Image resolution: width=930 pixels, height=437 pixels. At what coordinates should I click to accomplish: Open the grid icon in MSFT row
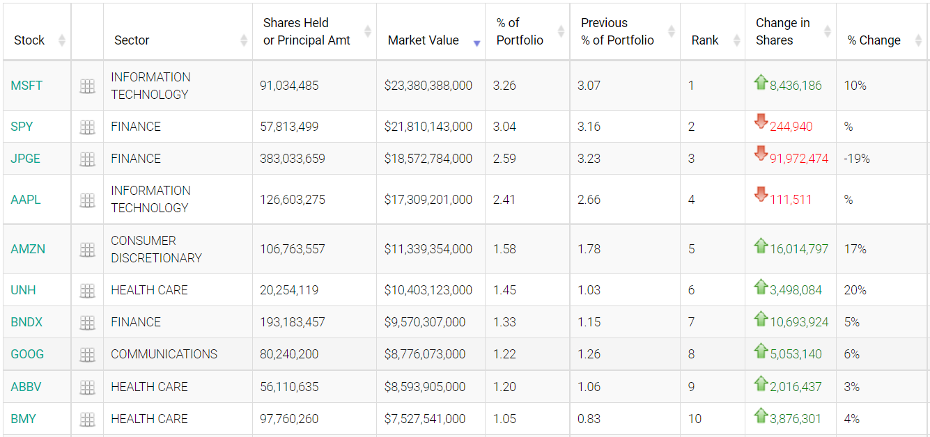pyautogui.click(x=87, y=86)
